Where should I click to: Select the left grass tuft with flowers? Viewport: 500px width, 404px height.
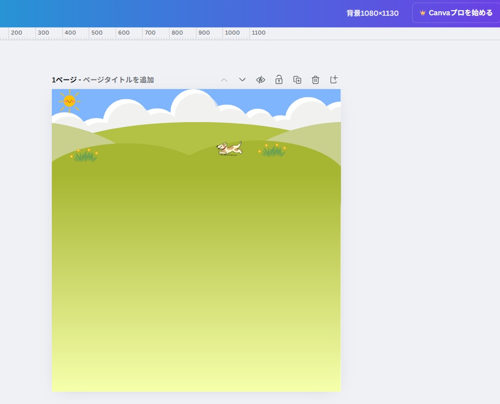coord(85,156)
